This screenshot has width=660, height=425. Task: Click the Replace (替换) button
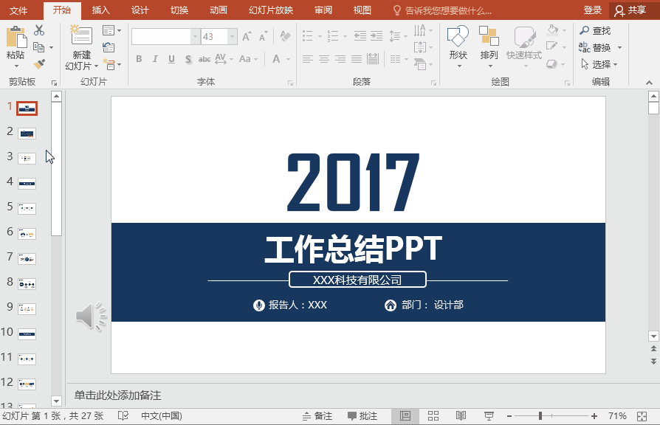[x=595, y=47]
